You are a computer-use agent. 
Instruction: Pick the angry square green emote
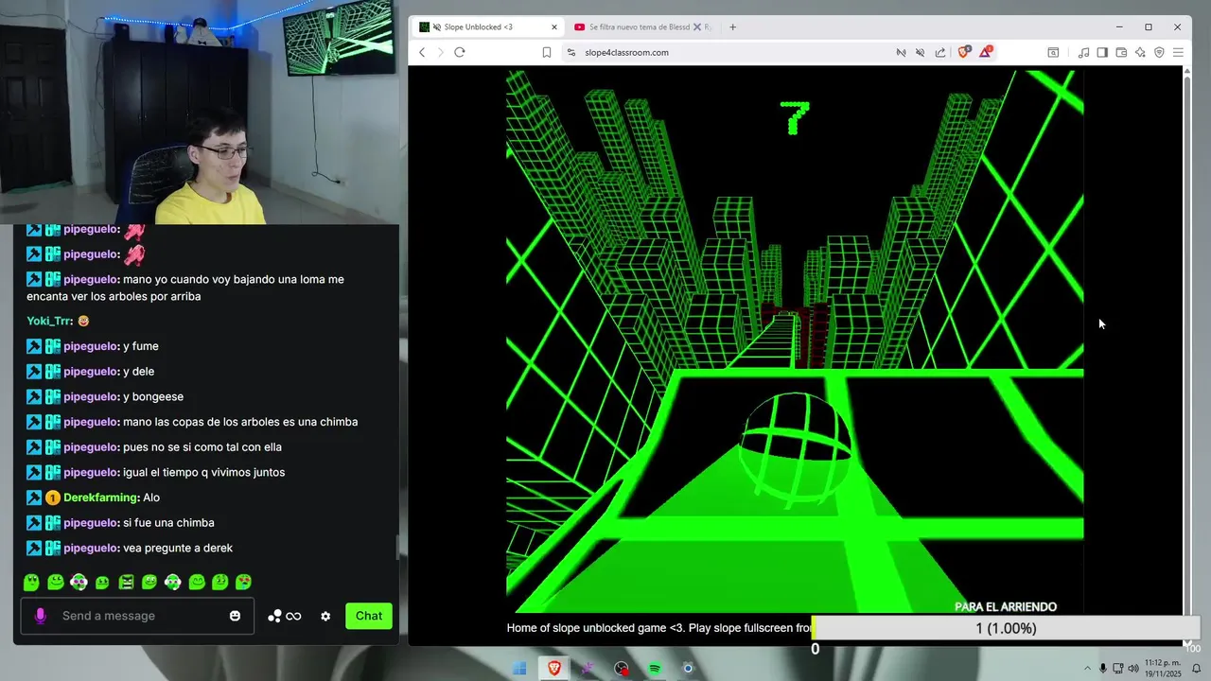tap(126, 582)
